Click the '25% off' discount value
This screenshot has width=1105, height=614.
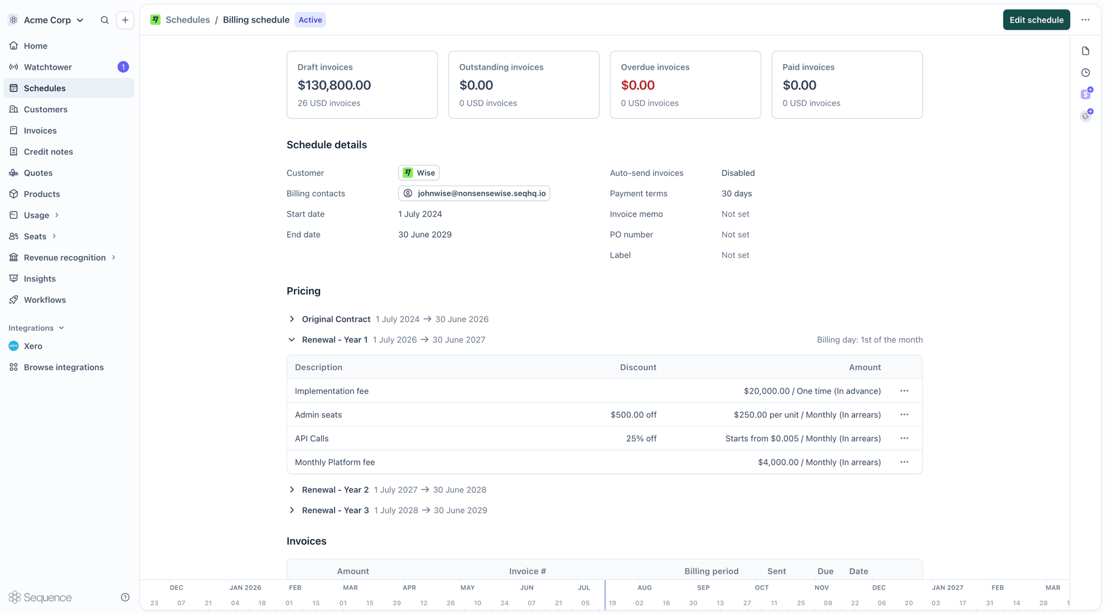coord(641,439)
